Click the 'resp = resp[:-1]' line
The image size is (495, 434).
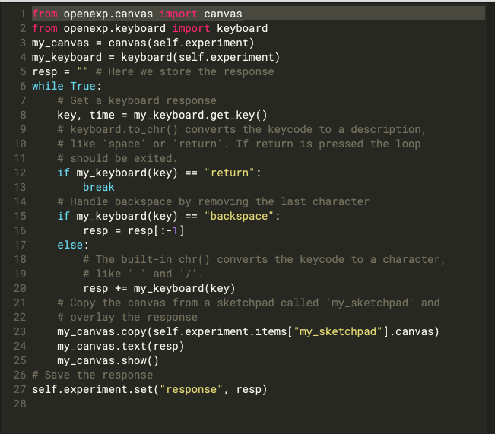(134, 231)
